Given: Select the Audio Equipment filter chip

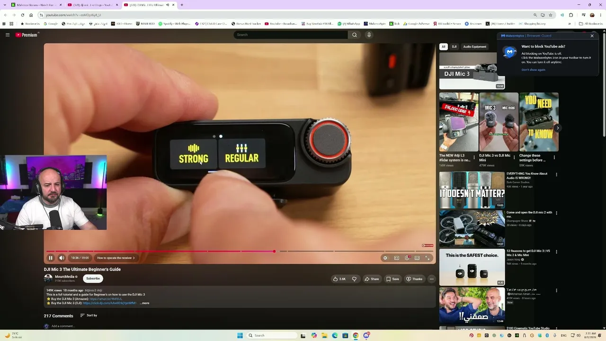Looking at the screenshot, I should (x=475, y=46).
